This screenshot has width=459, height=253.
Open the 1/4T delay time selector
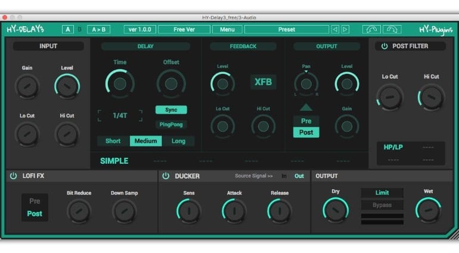[x=121, y=115]
